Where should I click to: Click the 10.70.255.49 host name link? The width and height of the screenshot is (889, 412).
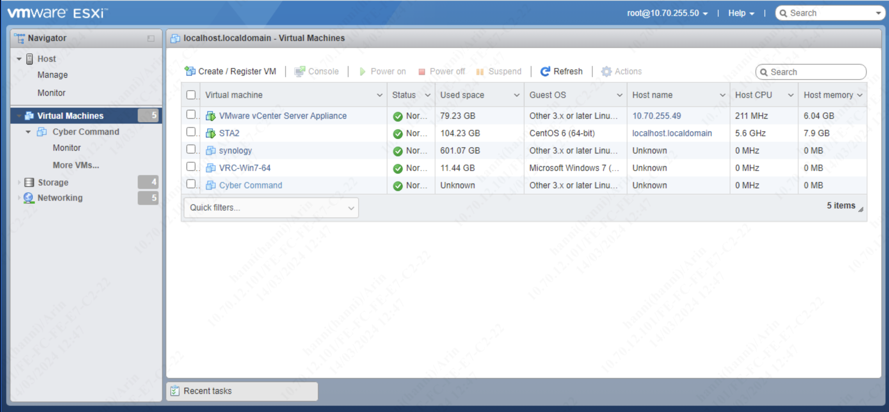[x=657, y=115]
